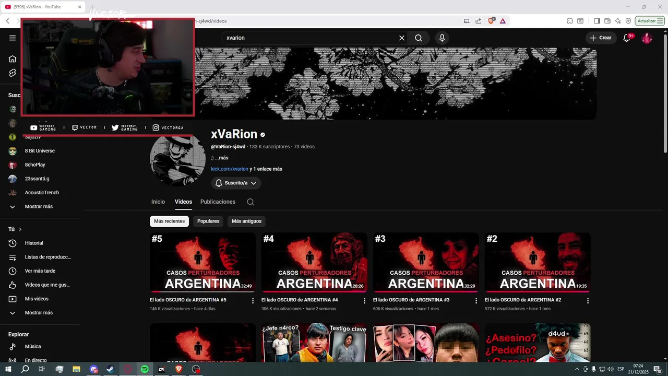The height and width of the screenshot is (376, 668).
Task: Open Brave Leo AI sparkle icon
Action: click(618, 21)
